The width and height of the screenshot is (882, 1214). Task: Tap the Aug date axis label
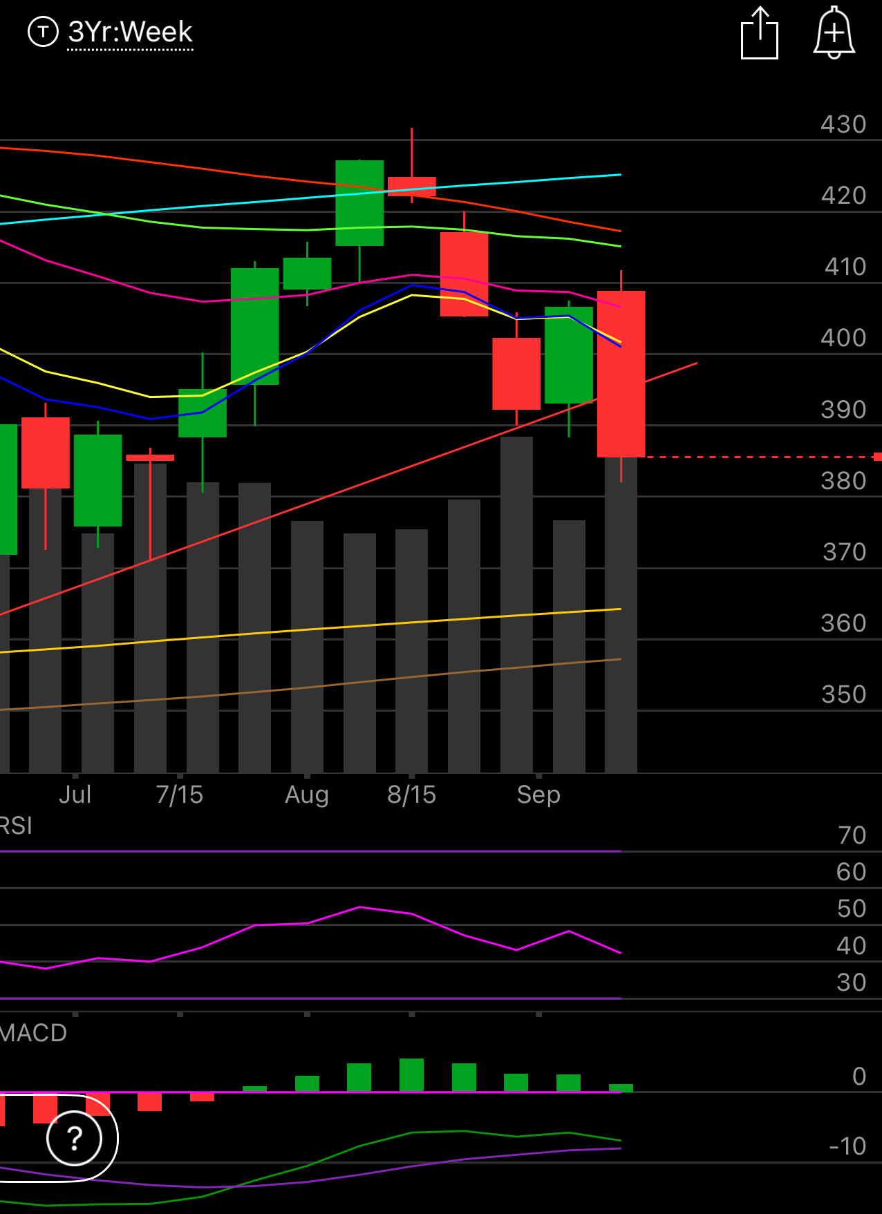click(x=307, y=795)
